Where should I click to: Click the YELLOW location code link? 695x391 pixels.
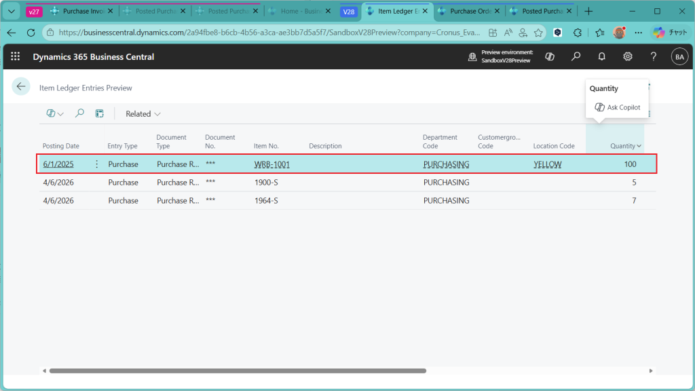point(547,164)
